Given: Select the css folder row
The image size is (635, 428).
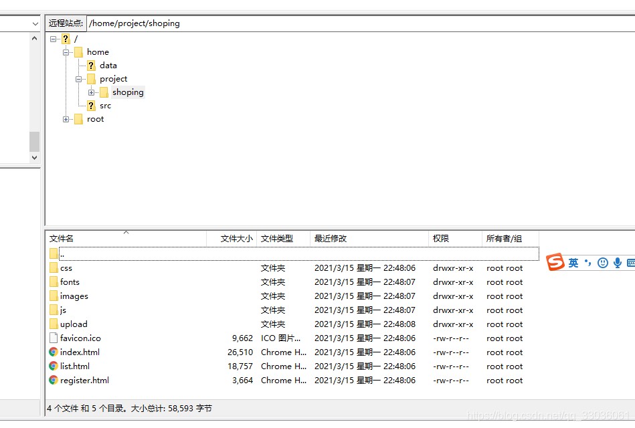Looking at the screenshot, I should point(294,268).
